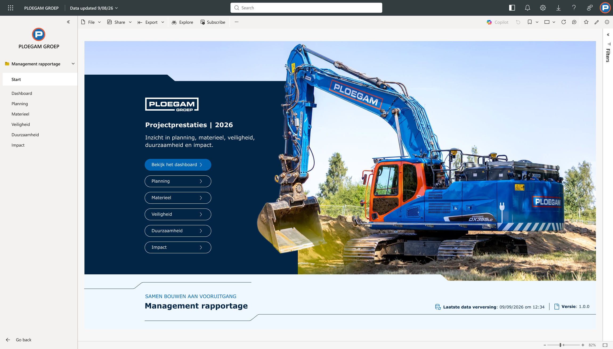Click Go back link
Screen dimensions: 613x349
pos(19,340)
